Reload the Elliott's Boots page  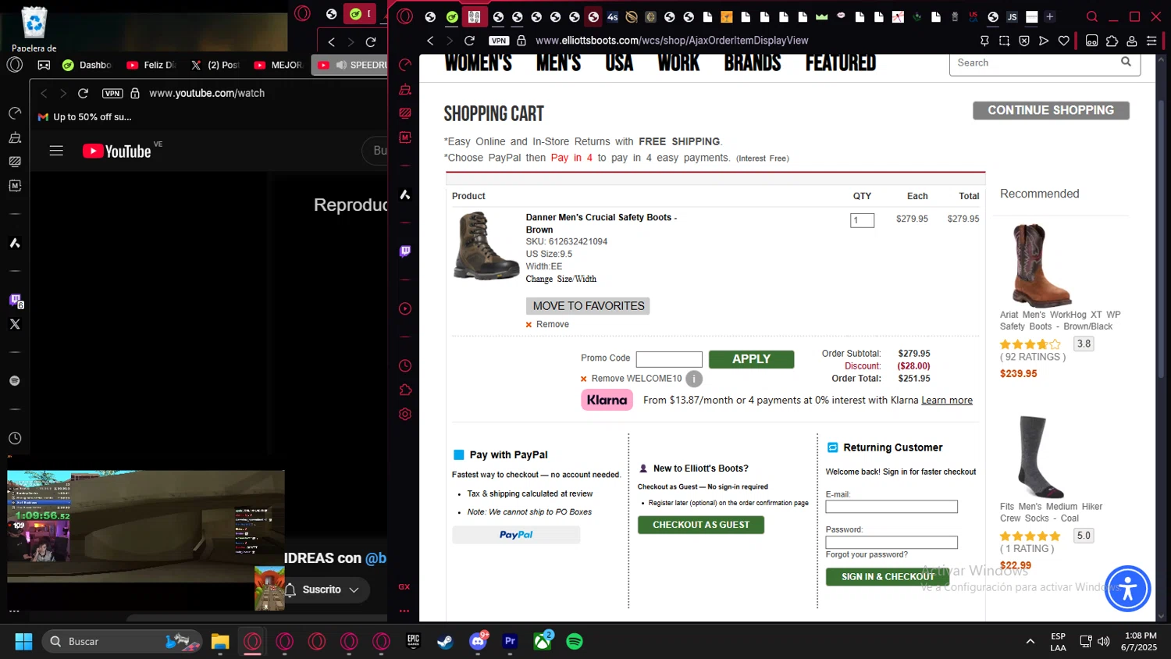[469, 41]
